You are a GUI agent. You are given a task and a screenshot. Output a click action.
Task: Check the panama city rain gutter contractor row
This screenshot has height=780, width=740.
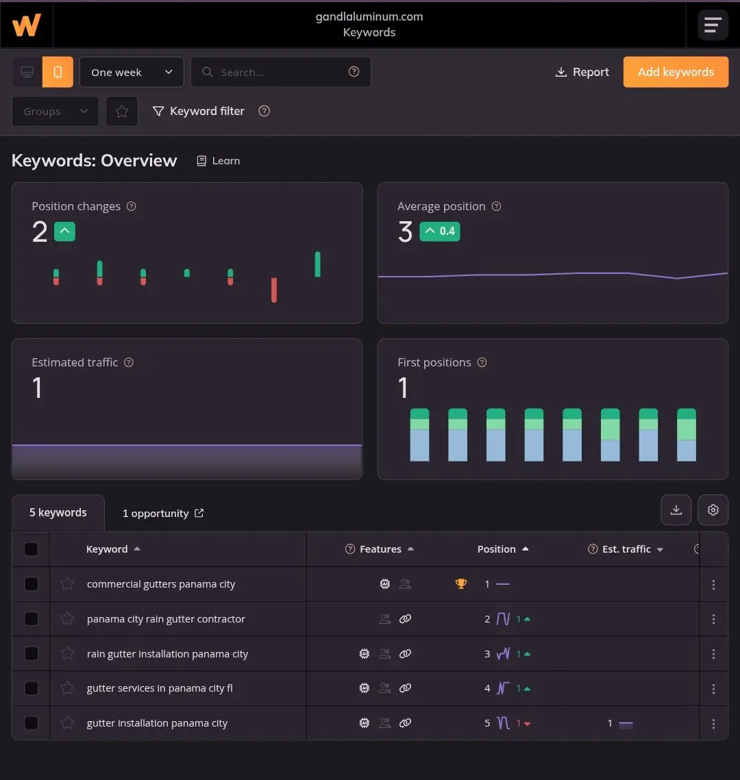(x=32, y=619)
